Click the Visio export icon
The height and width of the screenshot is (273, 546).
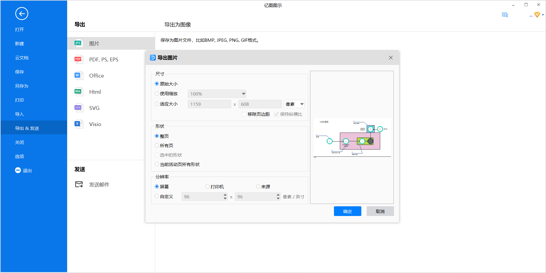78,124
